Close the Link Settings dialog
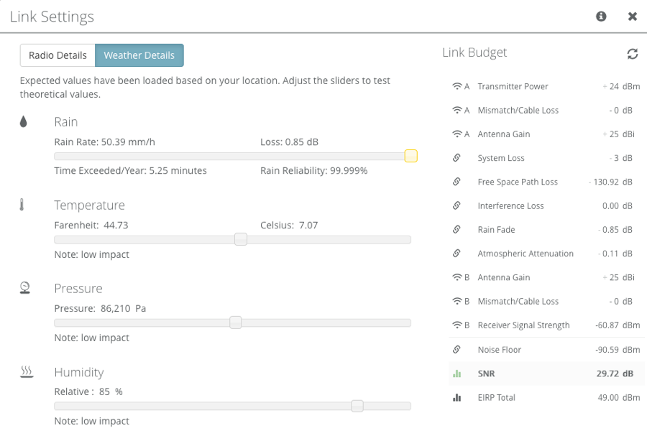Viewport: 647px width, 436px height. pos(632,17)
